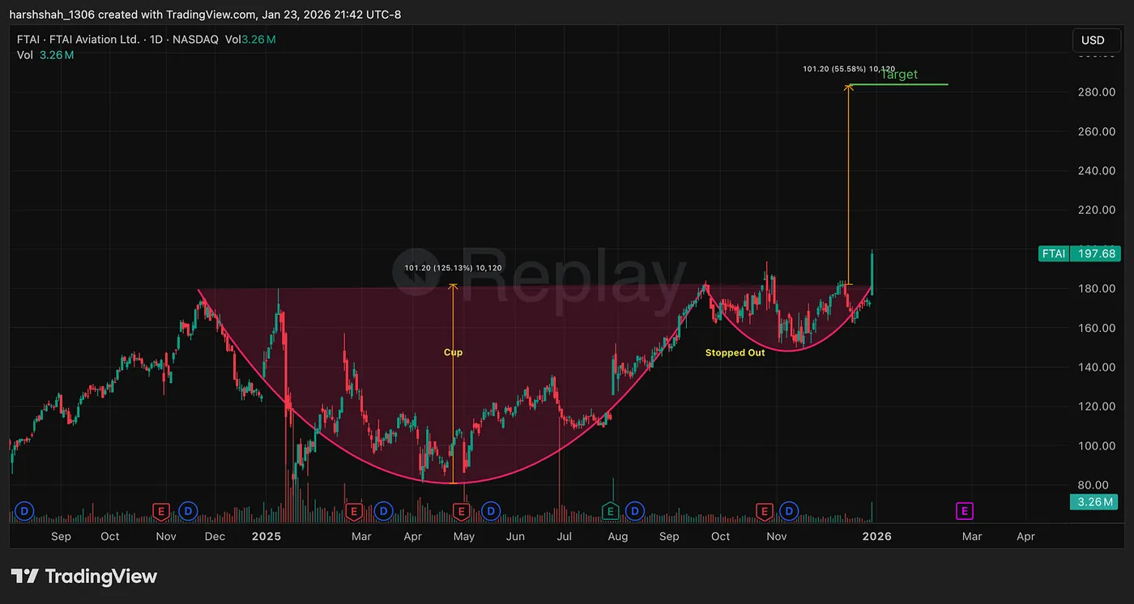This screenshot has height=604, width=1134.
Task: Open the D dividend marker between Mar and Apr 2025
Action: coord(384,511)
